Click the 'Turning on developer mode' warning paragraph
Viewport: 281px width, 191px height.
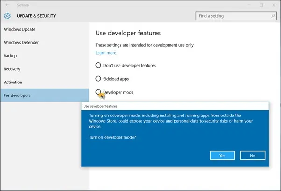pos(171,121)
